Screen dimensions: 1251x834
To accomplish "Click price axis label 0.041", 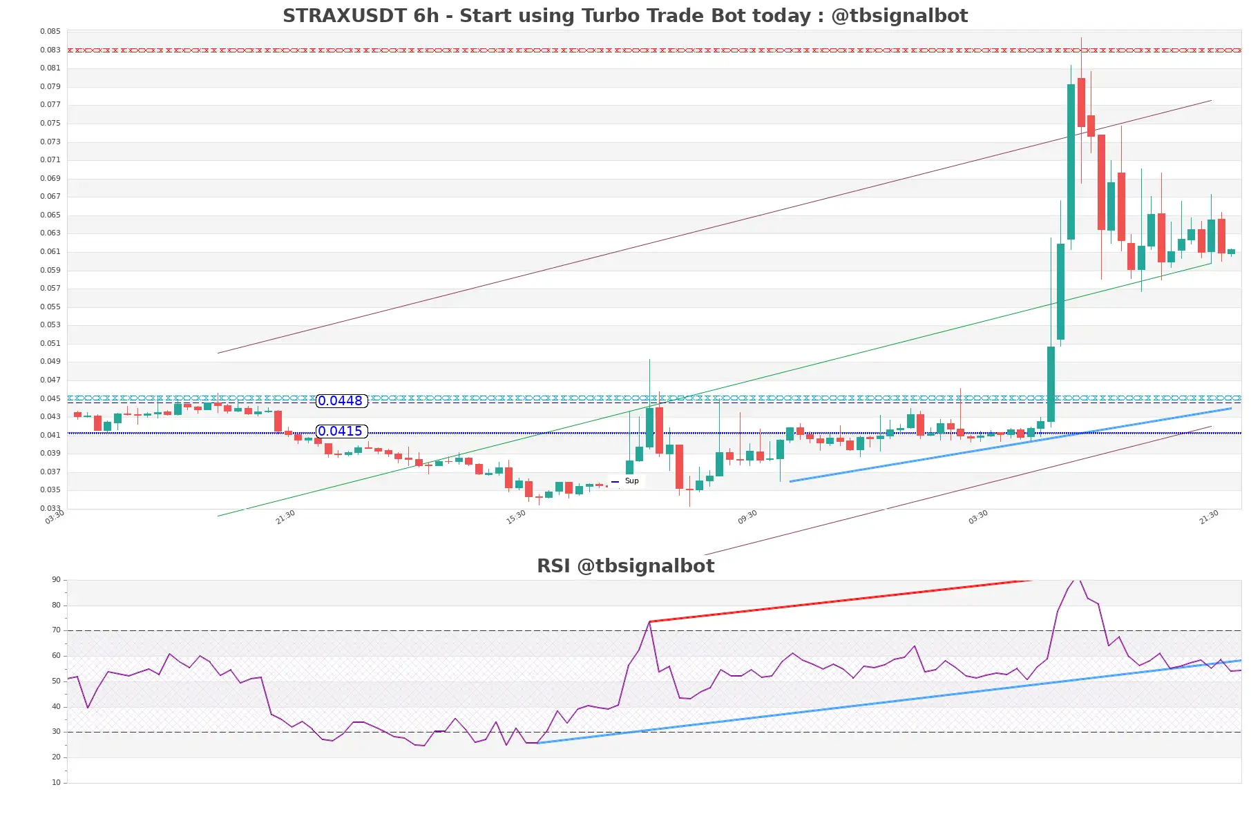I will (50, 436).
